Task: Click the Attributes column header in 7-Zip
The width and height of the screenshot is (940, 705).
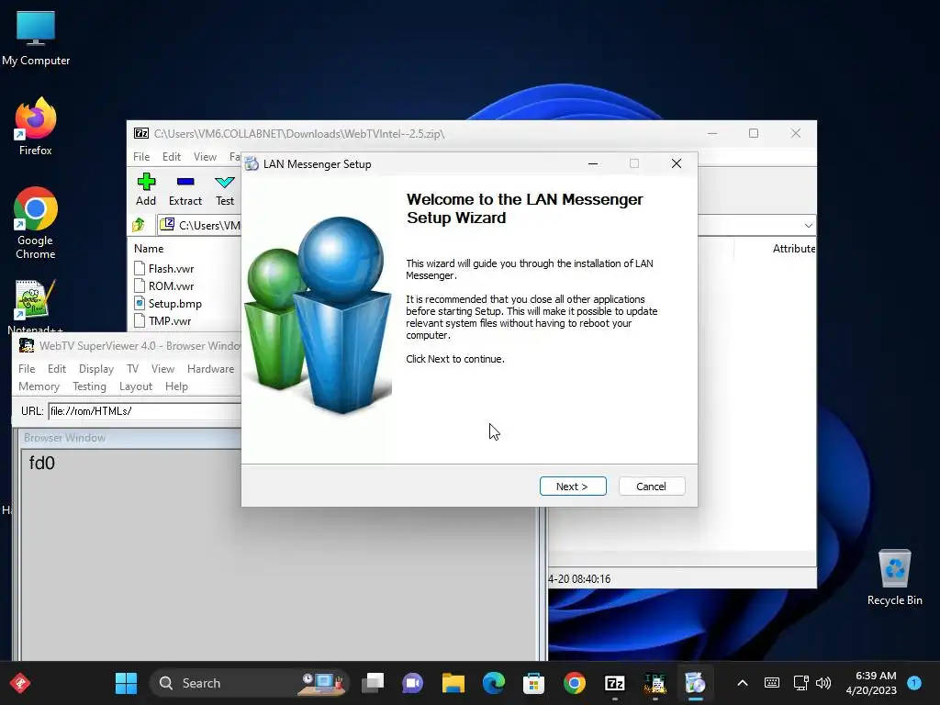Action: click(x=794, y=248)
